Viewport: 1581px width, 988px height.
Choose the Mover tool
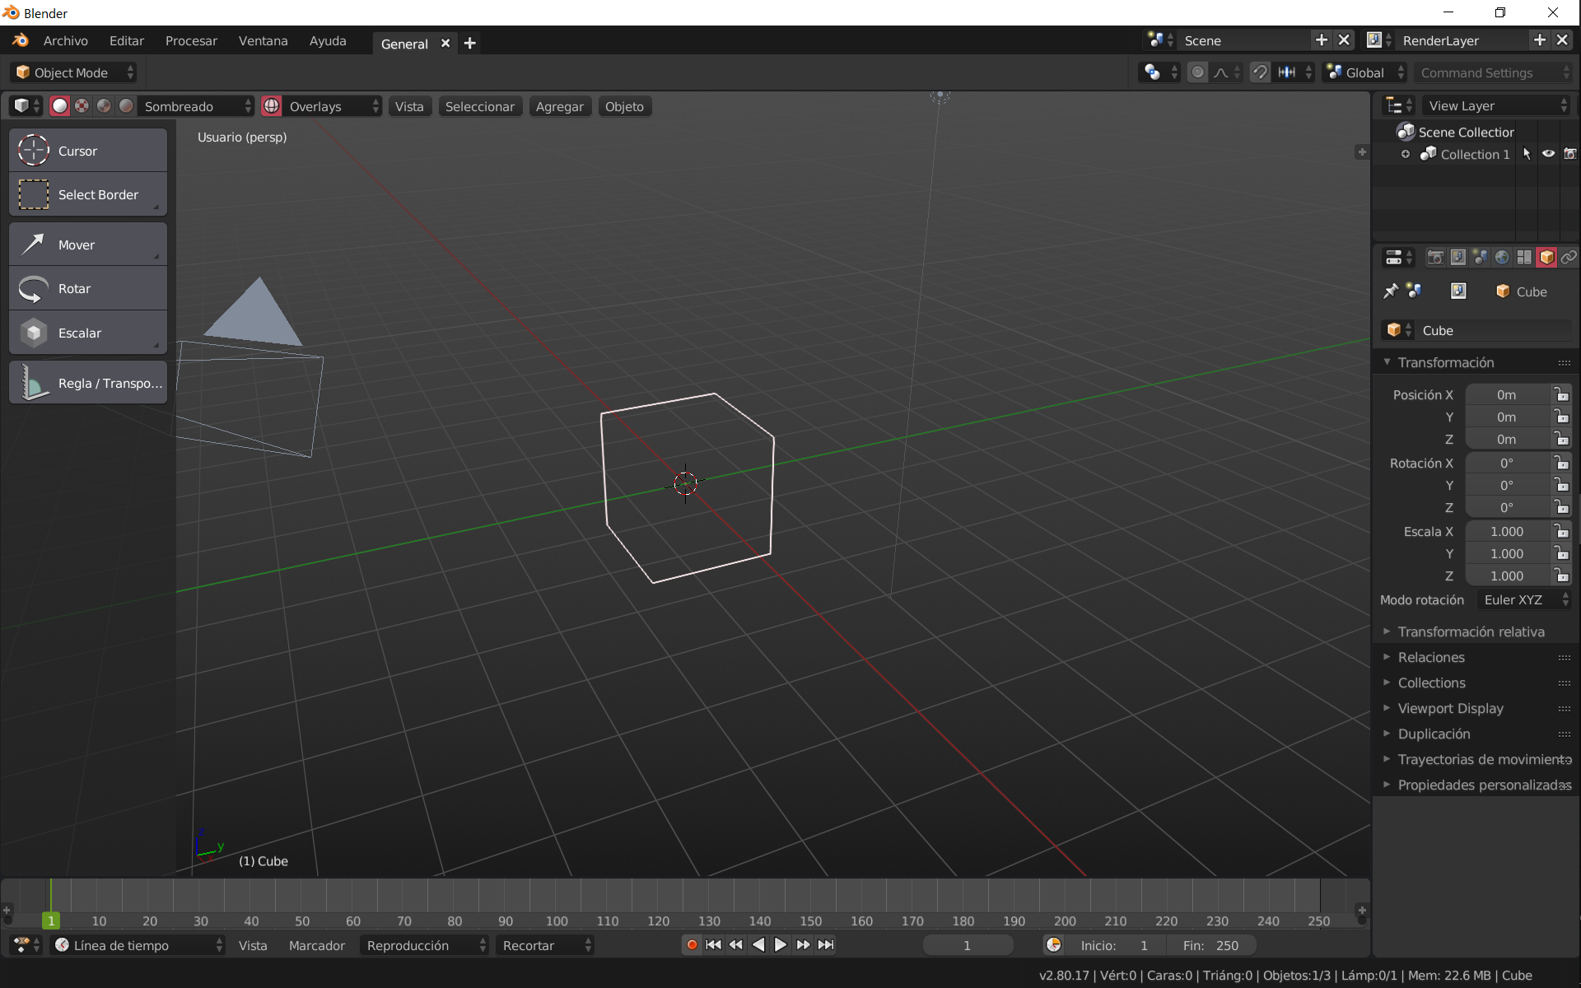click(x=87, y=245)
